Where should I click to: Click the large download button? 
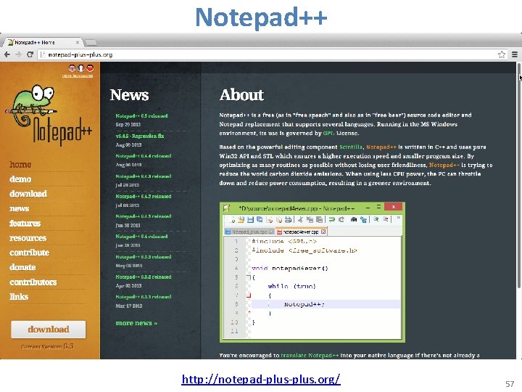(x=49, y=330)
